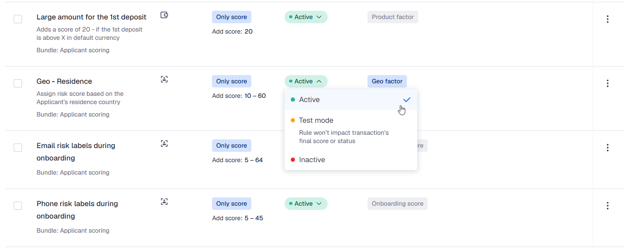
Task: Click applicant icon beside Phone risk labels rule
Action: (x=164, y=202)
